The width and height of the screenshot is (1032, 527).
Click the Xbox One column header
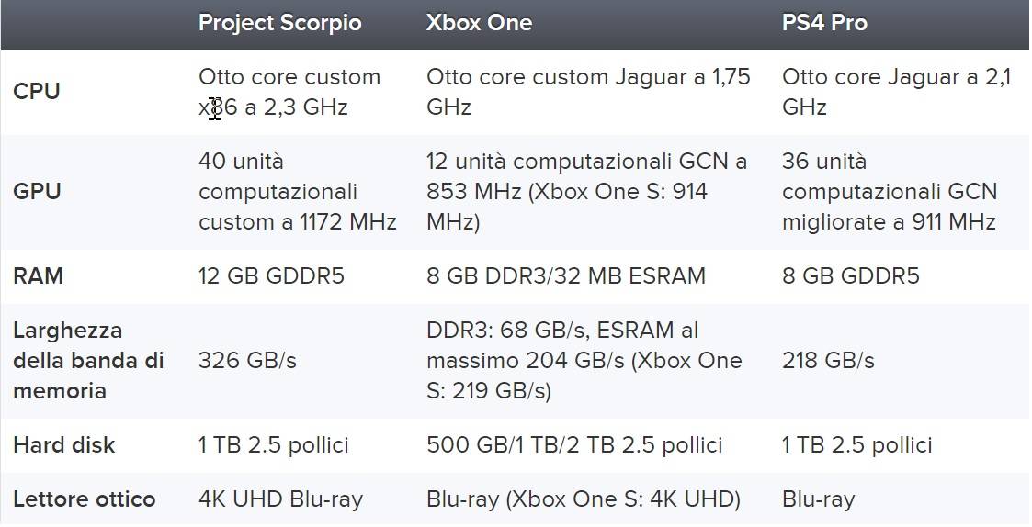pos(479,23)
